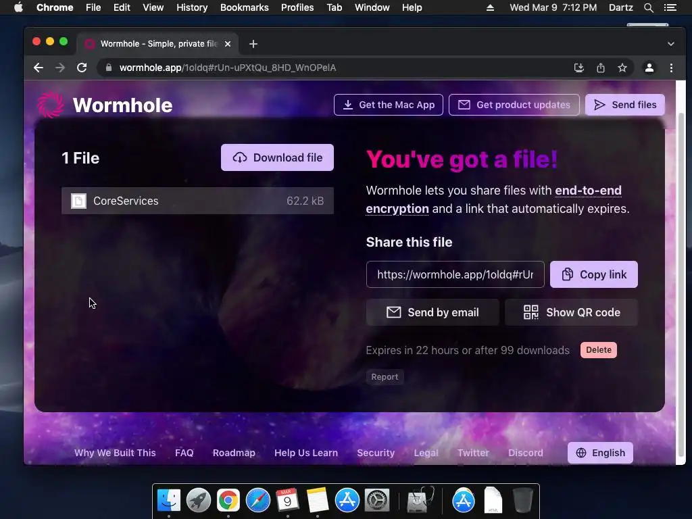Viewport: 692px width, 519px height.
Task: Open the File menu
Action: click(93, 7)
